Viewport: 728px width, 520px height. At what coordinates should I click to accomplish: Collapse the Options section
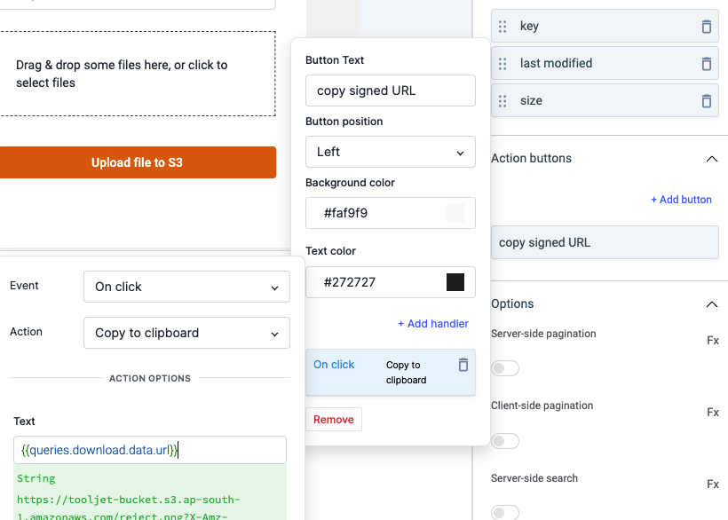click(x=711, y=304)
